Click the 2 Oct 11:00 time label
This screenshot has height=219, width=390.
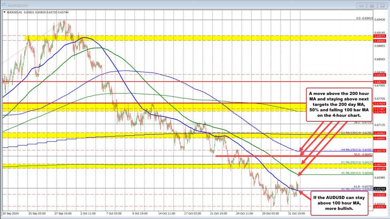point(88,213)
